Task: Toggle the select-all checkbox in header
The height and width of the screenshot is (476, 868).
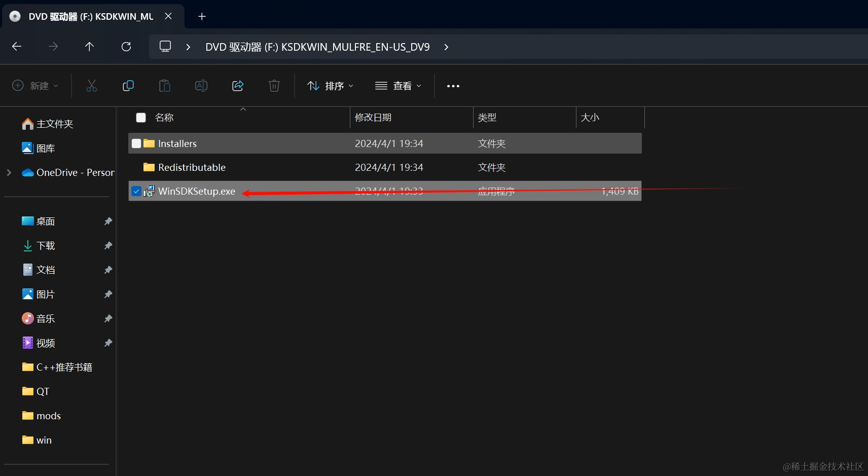Action: 141,118
